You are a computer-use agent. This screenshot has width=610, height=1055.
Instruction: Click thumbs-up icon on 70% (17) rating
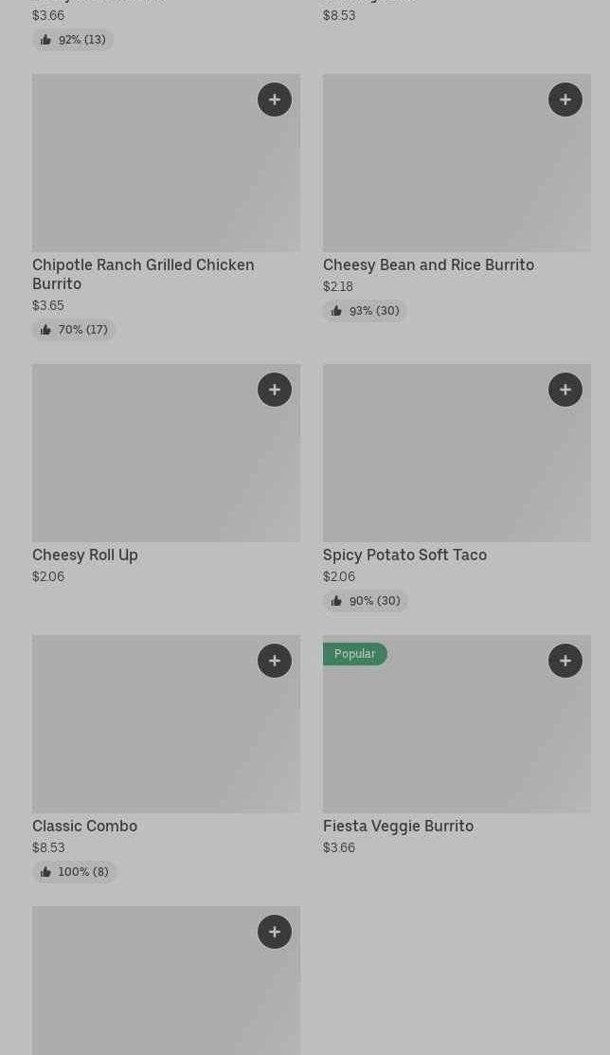pos(45,330)
